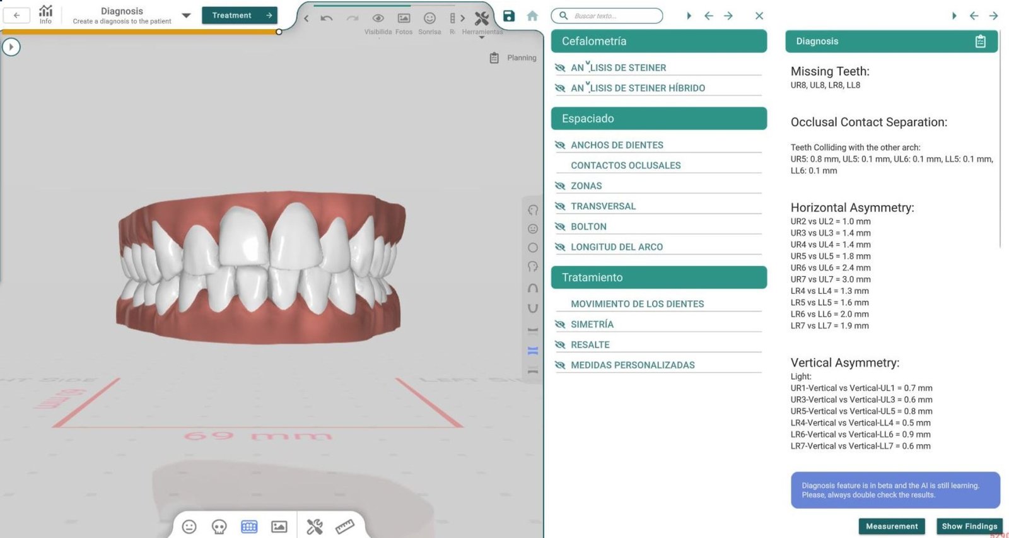Show the hidden ZONAS measurement
This screenshot has height=538, width=1009.
[x=560, y=186]
